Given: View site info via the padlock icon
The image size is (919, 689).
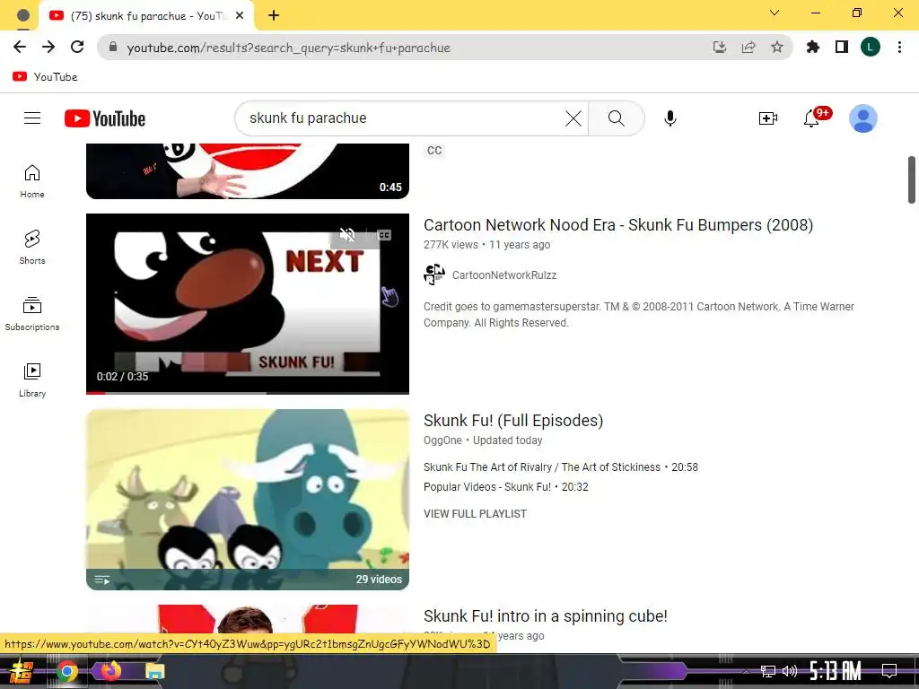Looking at the screenshot, I should [113, 47].
